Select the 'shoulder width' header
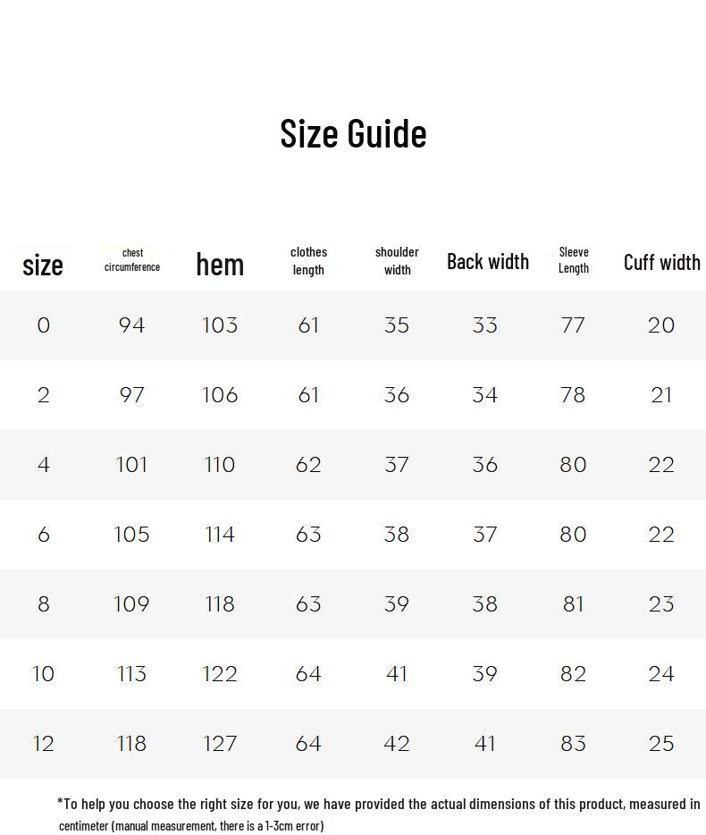This screenshot has width=706, height=835. pos(397,261)
